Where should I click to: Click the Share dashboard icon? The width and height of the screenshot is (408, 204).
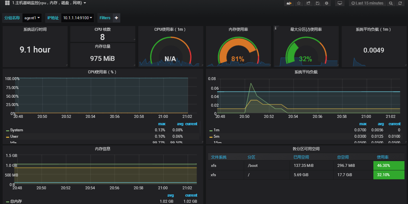[308, 3]
